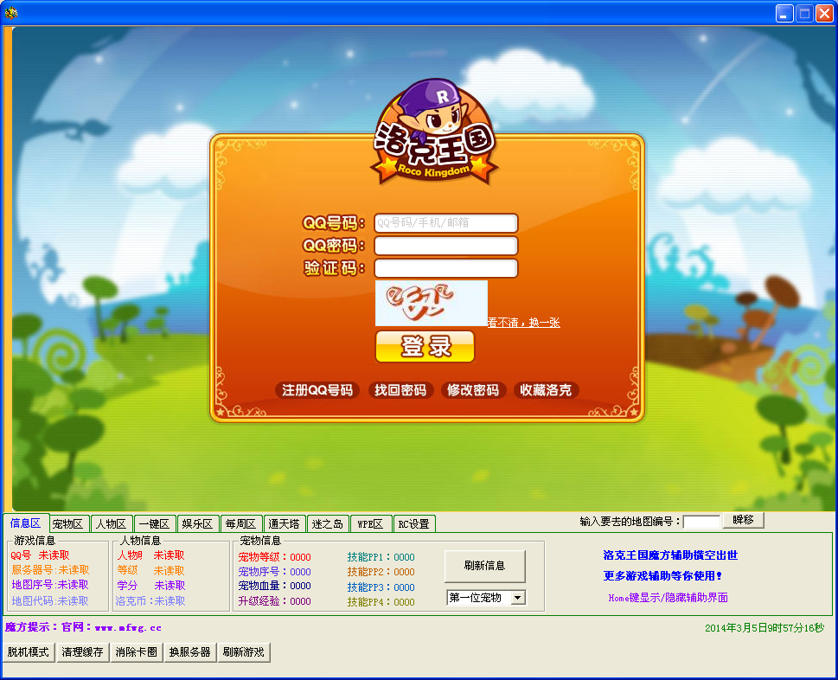The image size is (838, 680).
Task: Focus the QQ密码 password field
Action: pos(446,246)
